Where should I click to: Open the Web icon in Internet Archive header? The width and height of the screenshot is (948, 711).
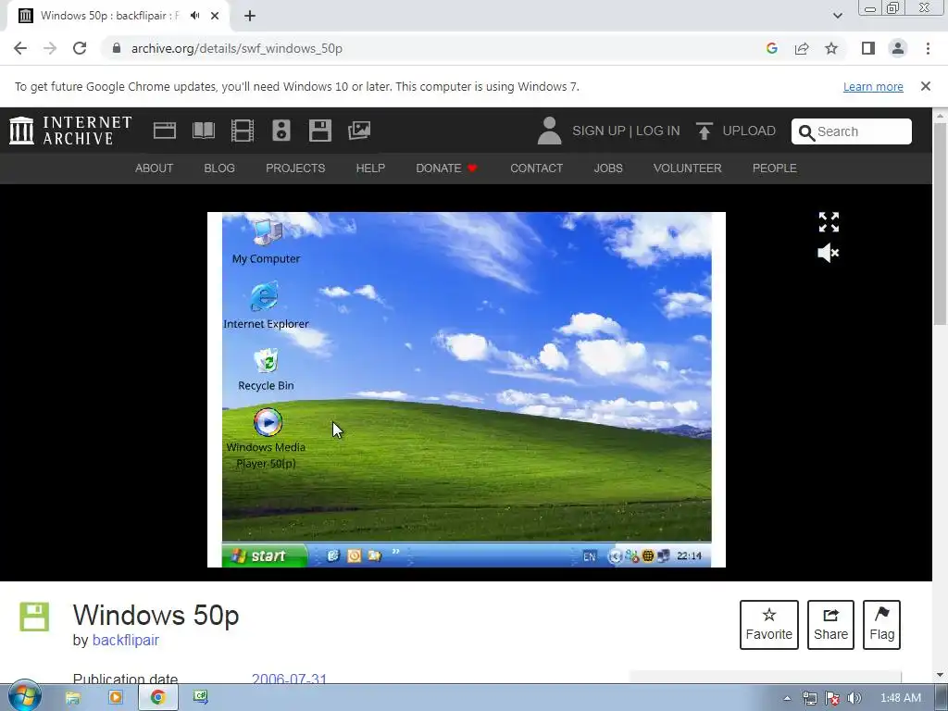click(165, 131)
